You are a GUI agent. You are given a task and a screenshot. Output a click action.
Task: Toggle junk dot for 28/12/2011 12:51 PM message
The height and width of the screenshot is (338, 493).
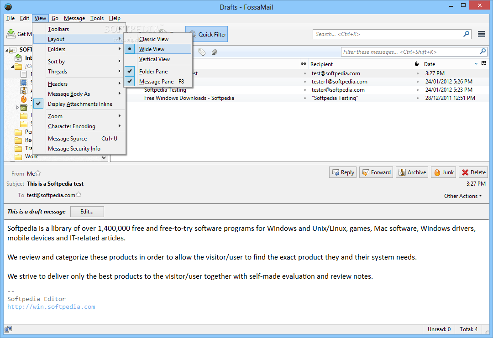click(x=418, y=98)
